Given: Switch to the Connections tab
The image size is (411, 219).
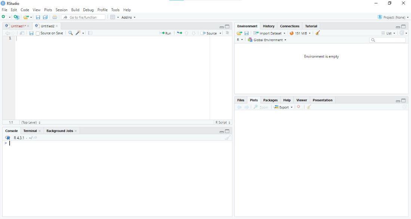Looking at the screenshot, I should click(290, 26).
